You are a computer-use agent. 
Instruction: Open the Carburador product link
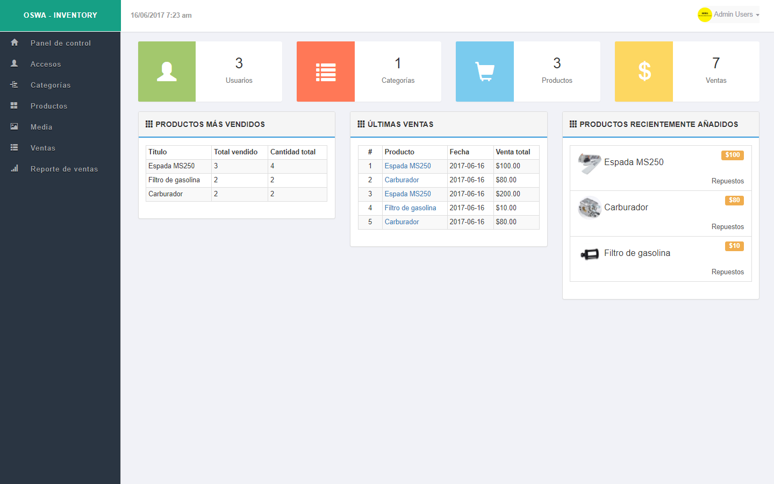click(x=402, y=180)
